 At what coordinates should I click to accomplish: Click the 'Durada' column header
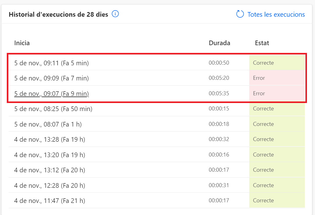point(219,43)
